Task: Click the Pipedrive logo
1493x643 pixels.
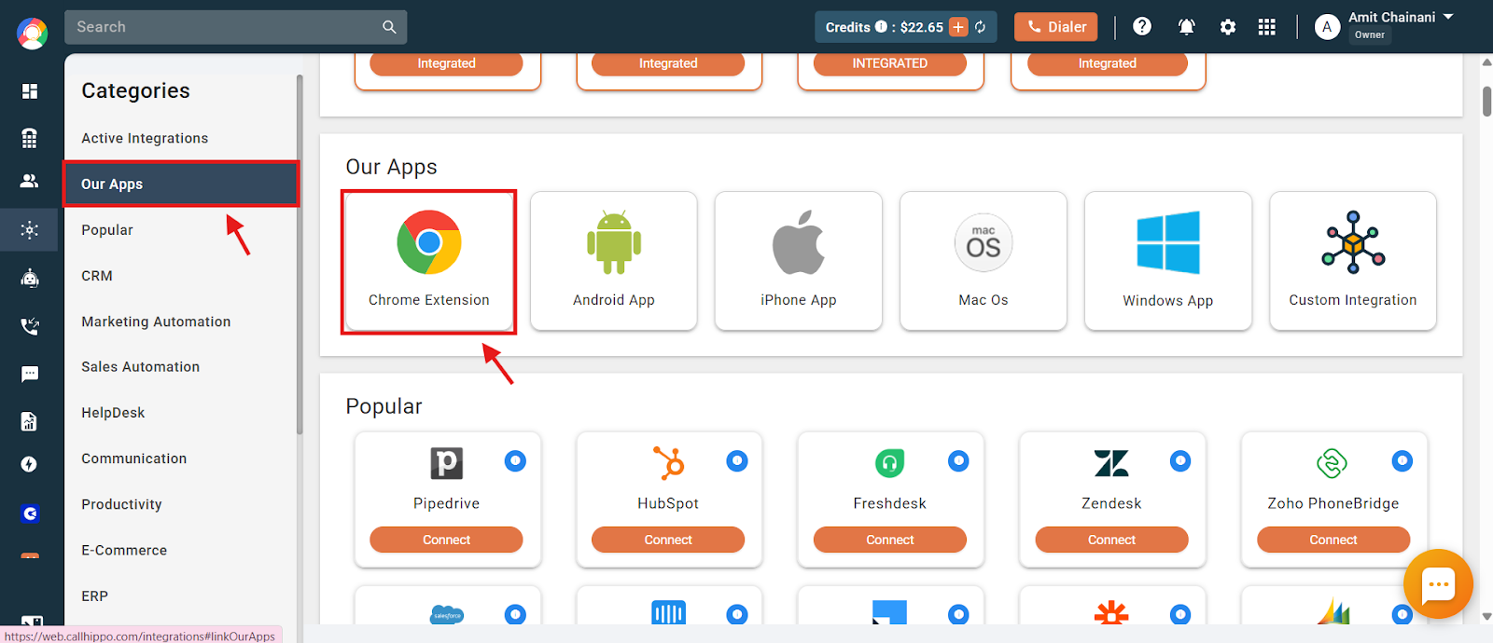Action: [446, 463]
